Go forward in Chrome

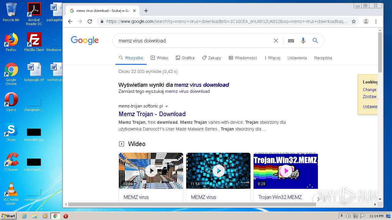pos(80,21)
